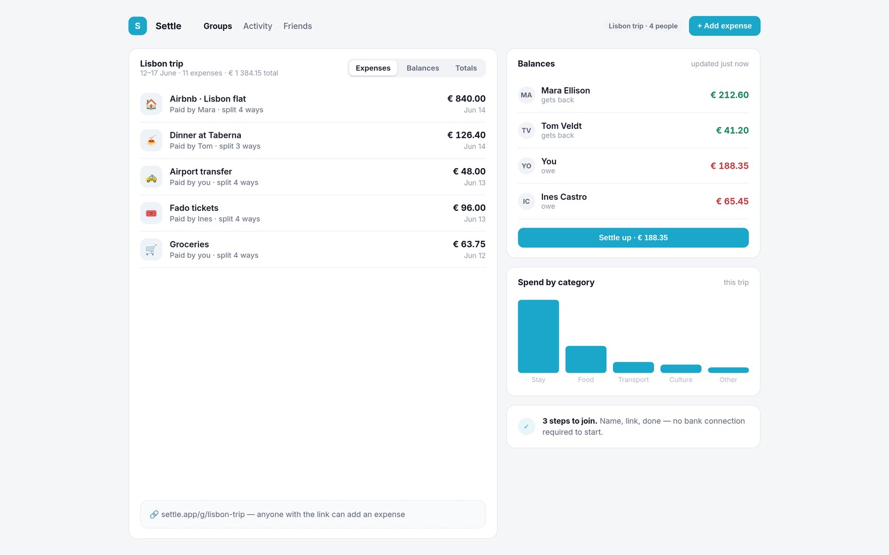
Task: Open the Airport transfer expense title
Action: pos(201,172)
